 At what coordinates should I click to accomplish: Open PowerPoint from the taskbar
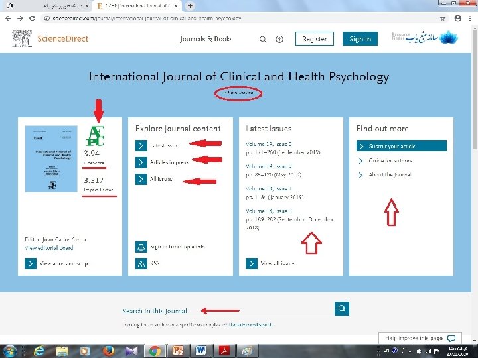pyautogui.click(x=178, y=351)
